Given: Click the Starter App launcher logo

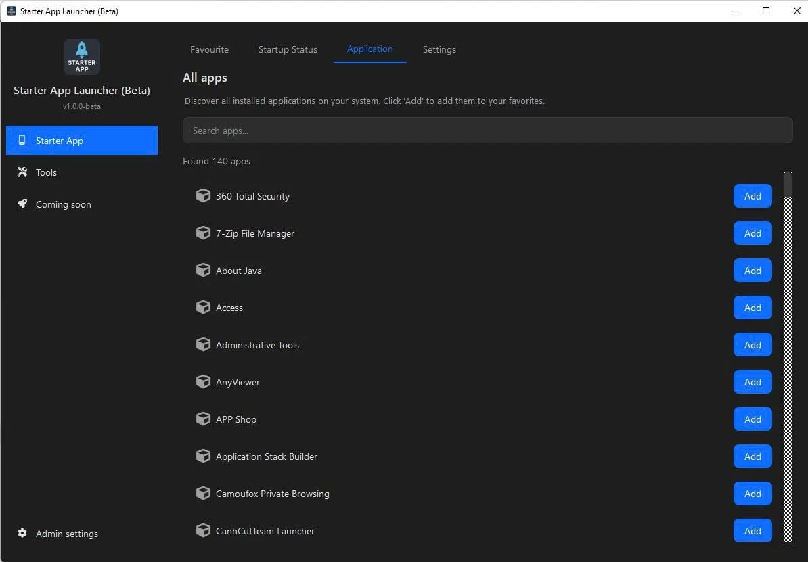Looking at the screenshot, I should [x=81, y=56].
